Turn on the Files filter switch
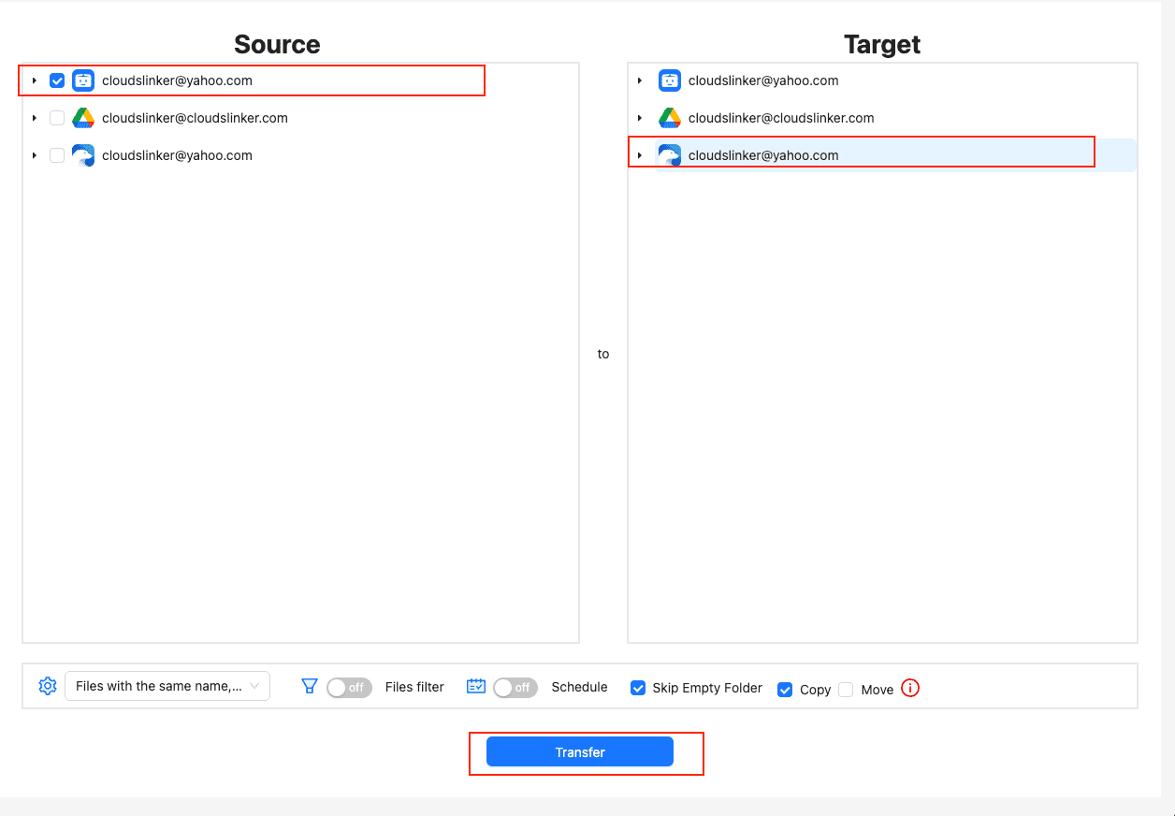This screenshot has width=1175, height=816. click(x=349, y=687)
